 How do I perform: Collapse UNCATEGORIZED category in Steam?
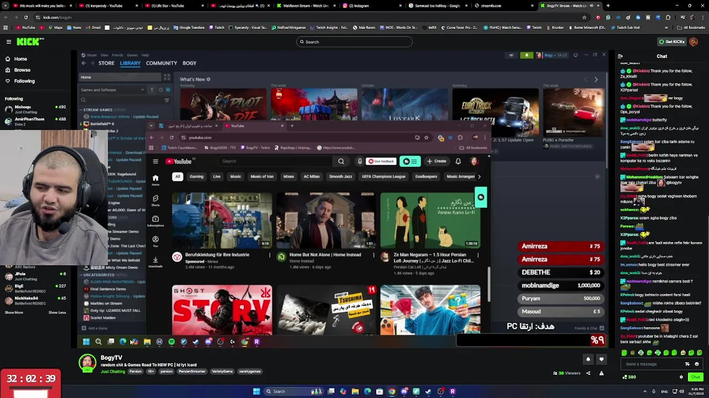81,275
